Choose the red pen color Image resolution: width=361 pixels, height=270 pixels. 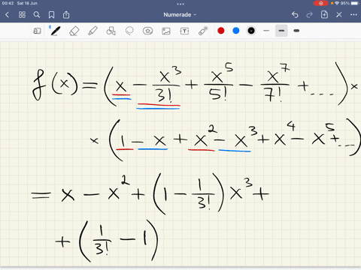(221, 31)
